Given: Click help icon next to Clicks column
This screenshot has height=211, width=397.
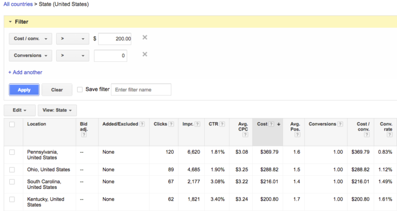Looking at the screenshot, I should click(172, 124).
